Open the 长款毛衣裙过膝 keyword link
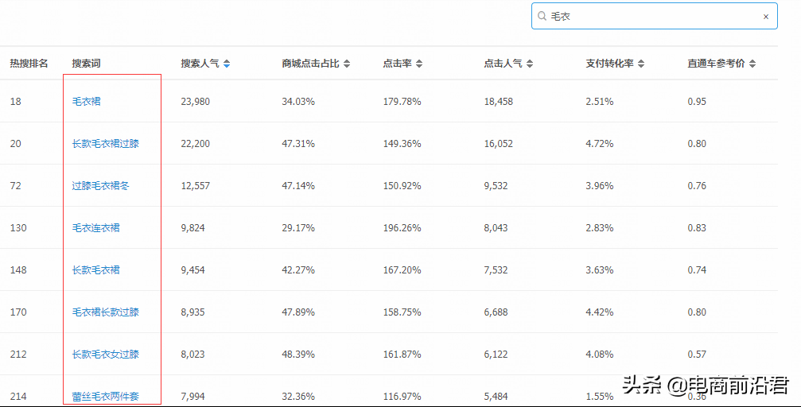 pos(106,144)
